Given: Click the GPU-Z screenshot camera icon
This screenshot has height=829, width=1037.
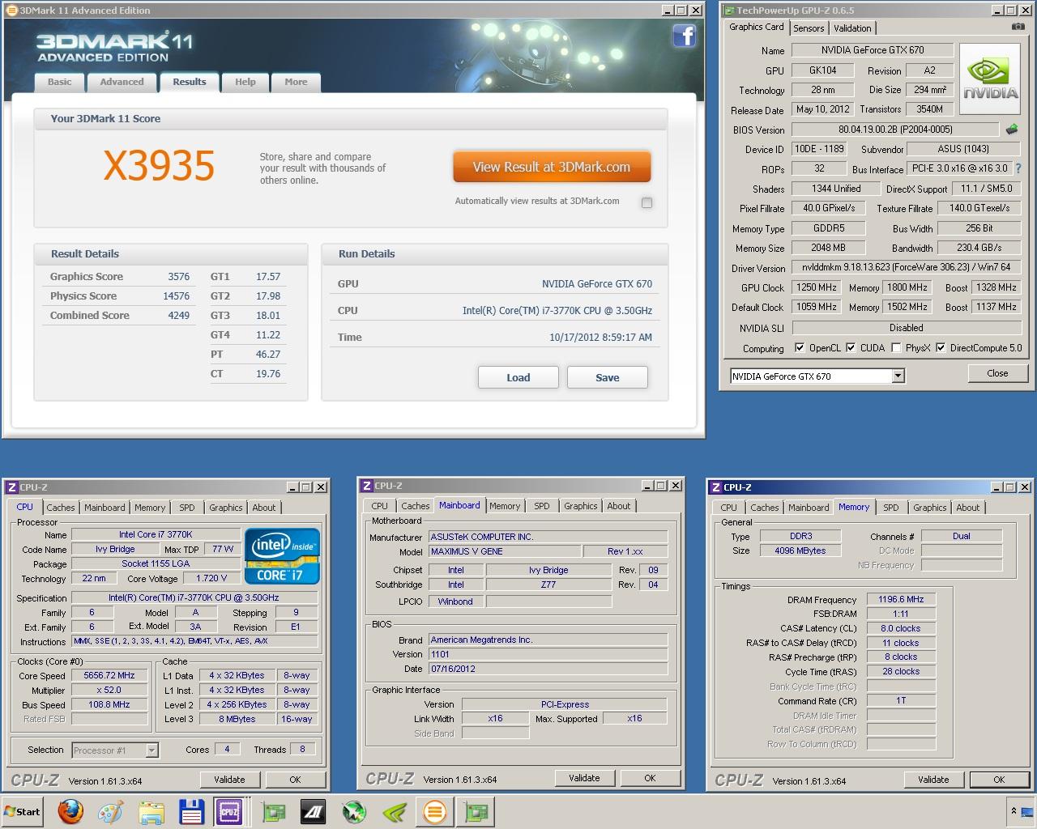Looking at the screenshot, I should [1018, 27].
